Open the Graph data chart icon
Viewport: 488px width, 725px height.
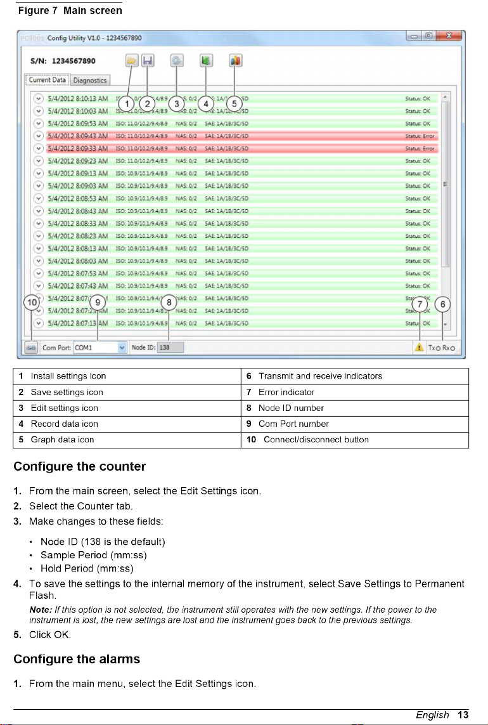point(235,60)
